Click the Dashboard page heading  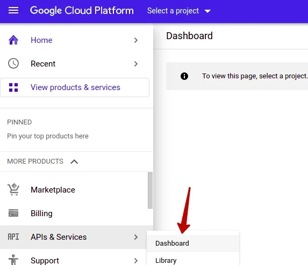(189, 36)
